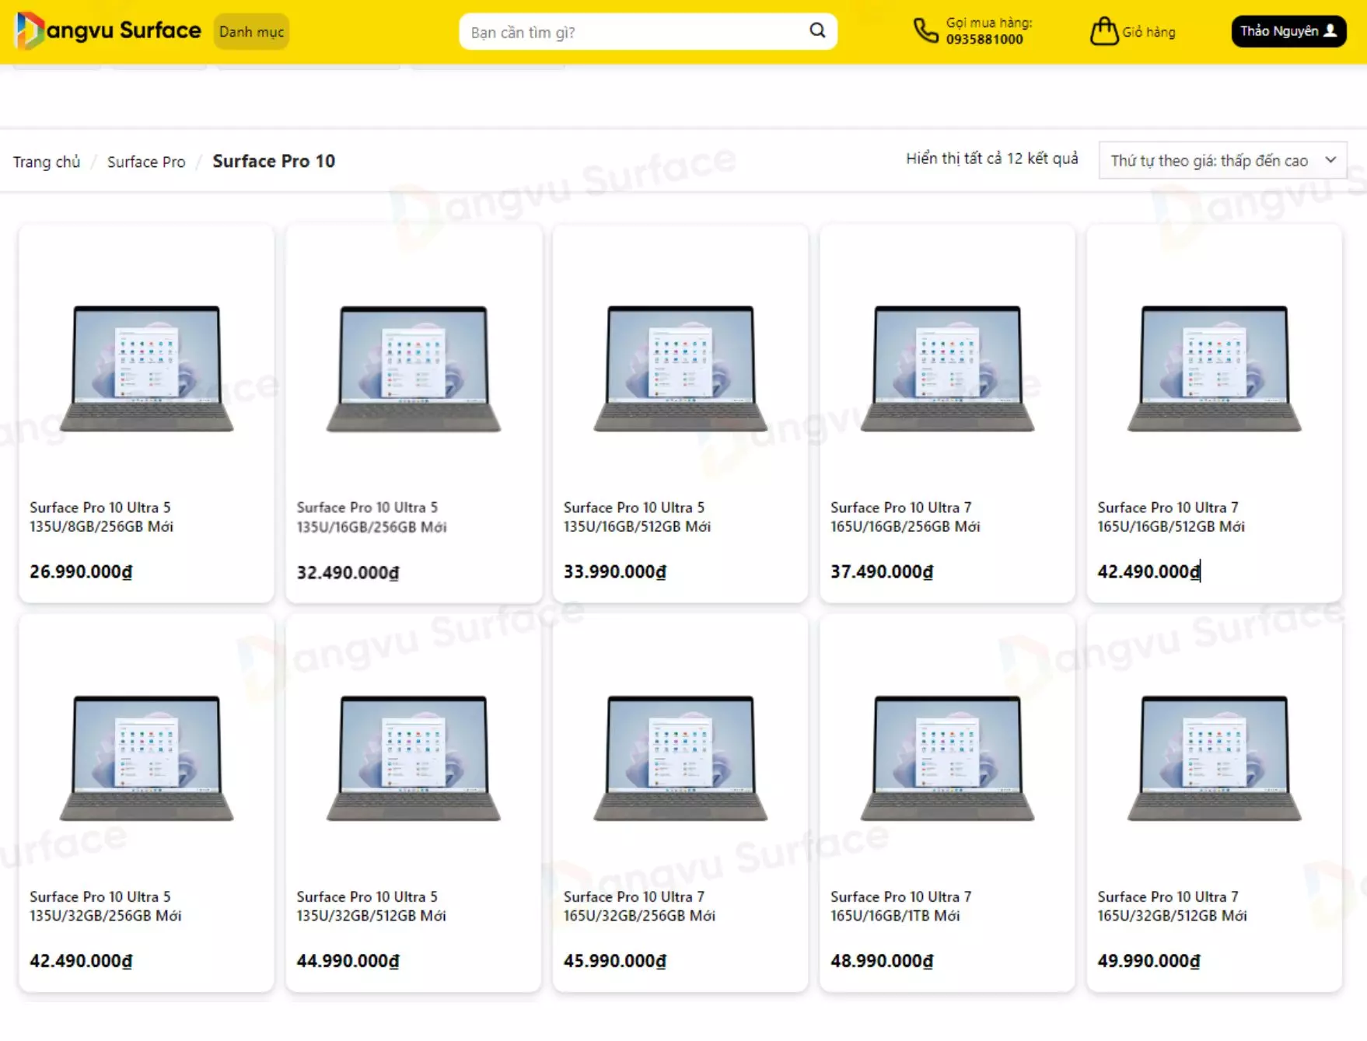Open Surface Pro 10 Ultra 5 135U/32GB/256GB title
The image size is (1367, 1041).
point(106,907)
